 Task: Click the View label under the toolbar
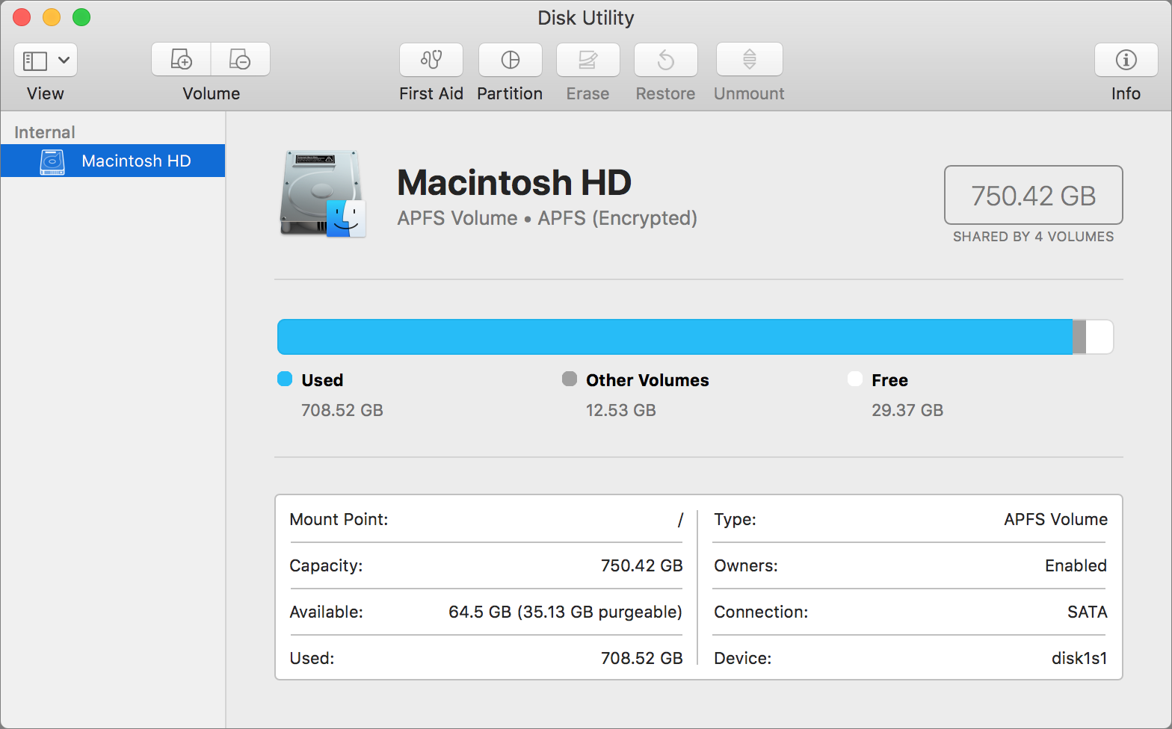46,93
